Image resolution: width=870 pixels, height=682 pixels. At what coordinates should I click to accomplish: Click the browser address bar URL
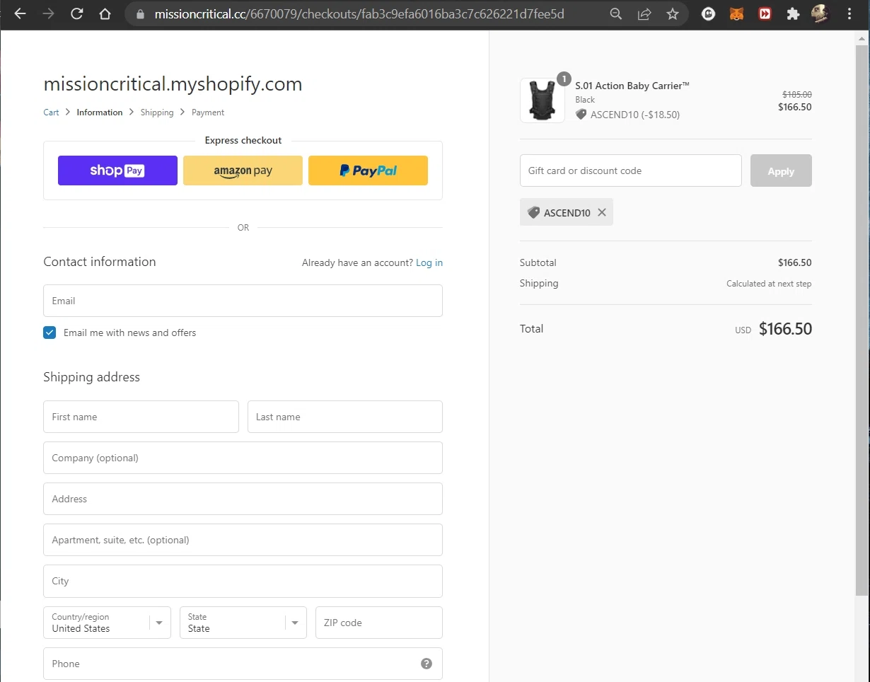pyautogui.click(x=359, y=14)
